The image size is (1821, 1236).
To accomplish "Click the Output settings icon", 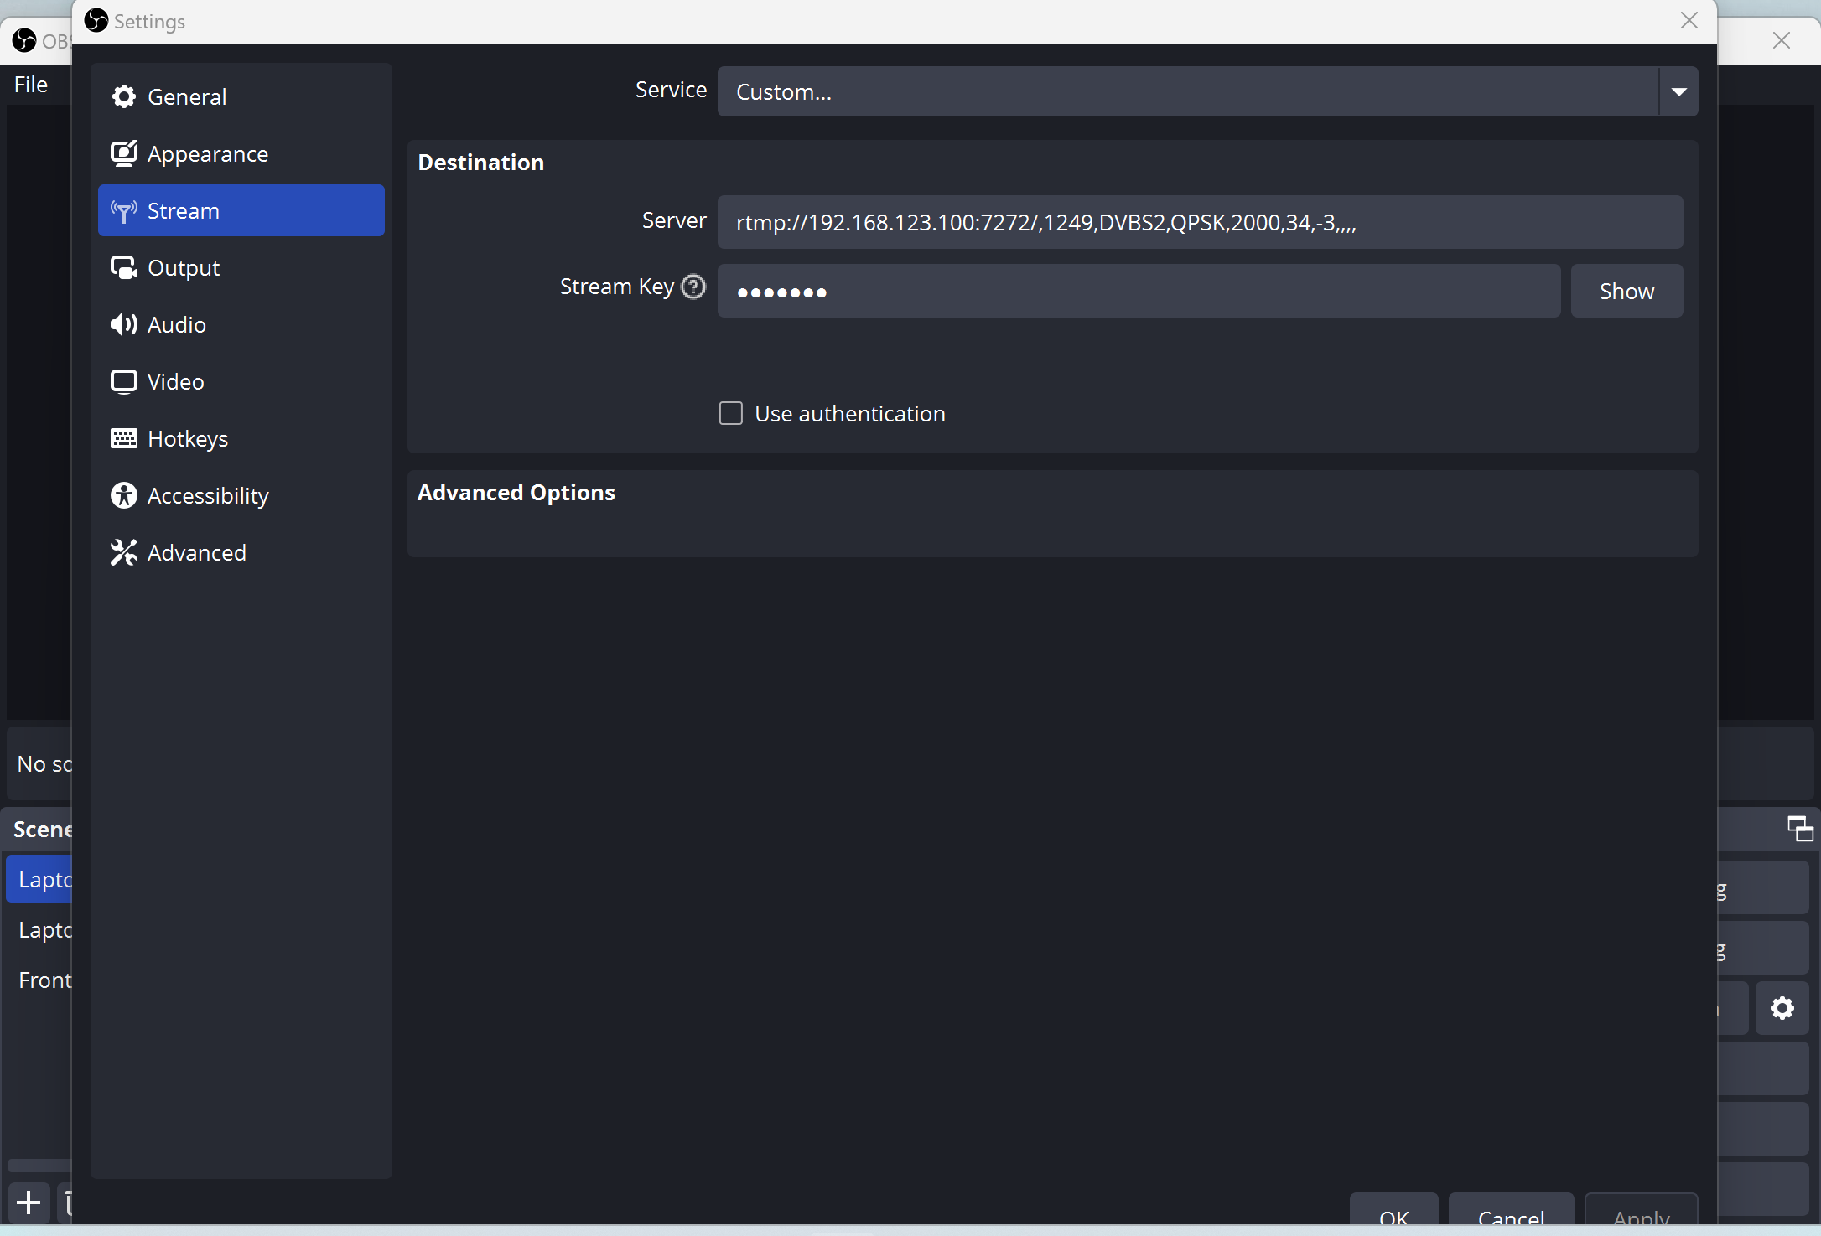I will pyautogui.click(x=124, y=268).
